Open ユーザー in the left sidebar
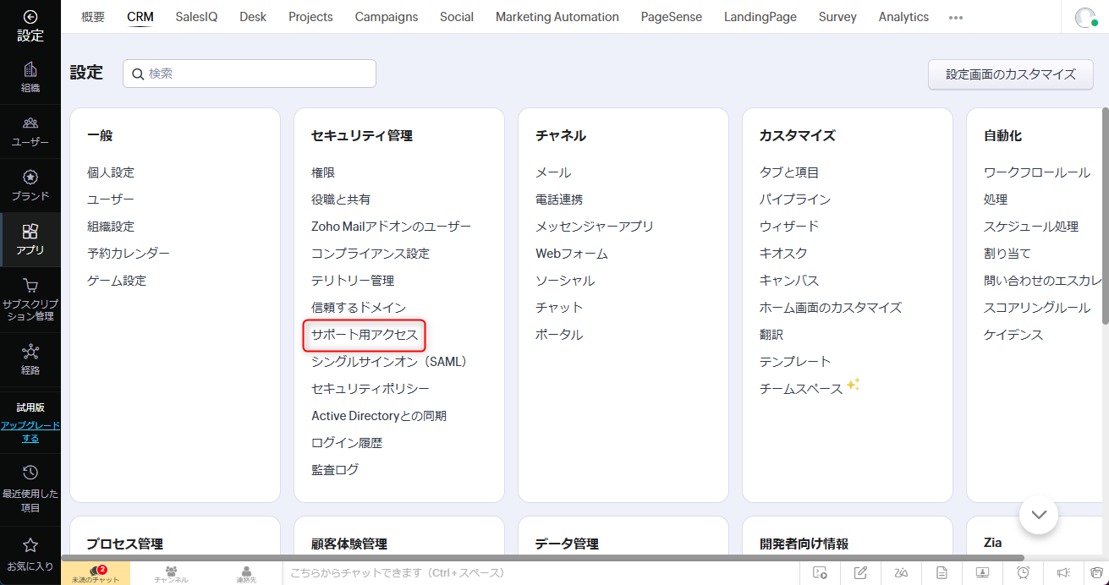The image size is (1109, 585). [30, 131]
